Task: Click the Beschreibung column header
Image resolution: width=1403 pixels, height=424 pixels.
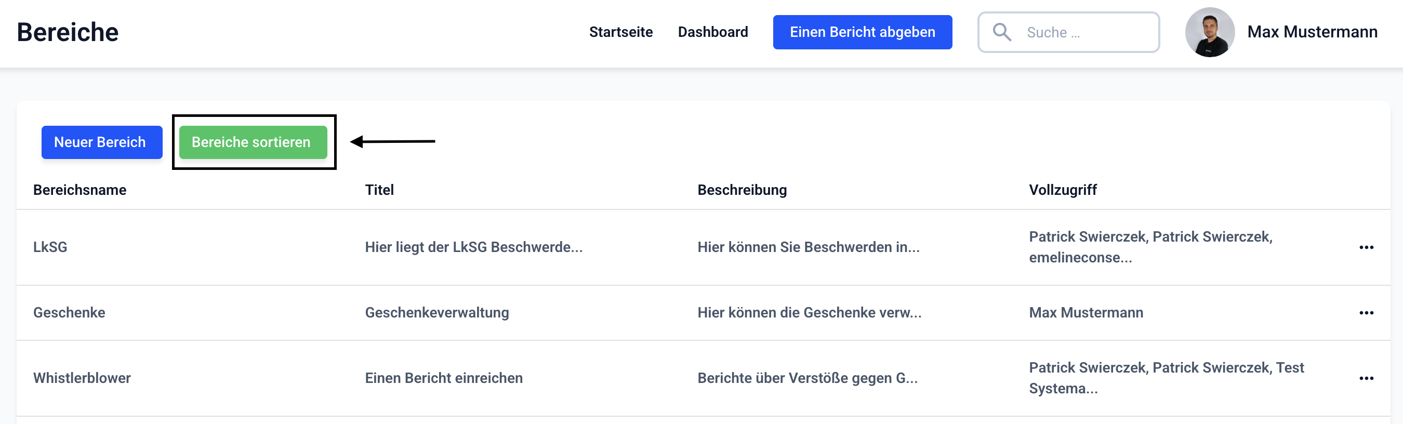Action: (x=742, y=190)
